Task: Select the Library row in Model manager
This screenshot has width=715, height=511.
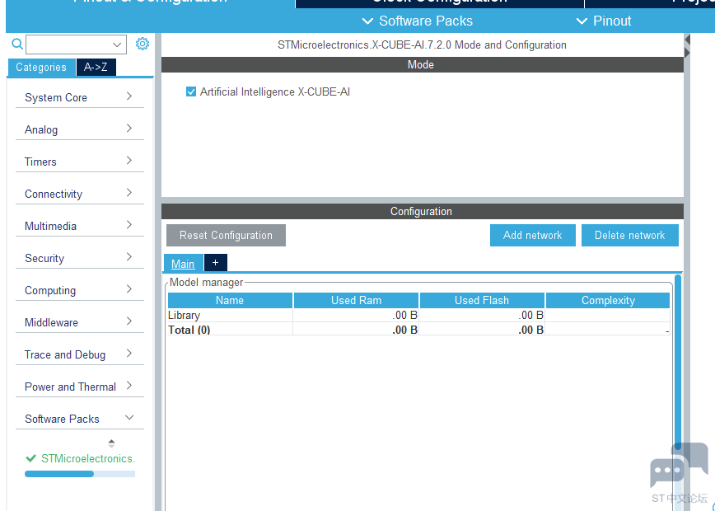Action: pyautogui.click(x=418, y=316)
